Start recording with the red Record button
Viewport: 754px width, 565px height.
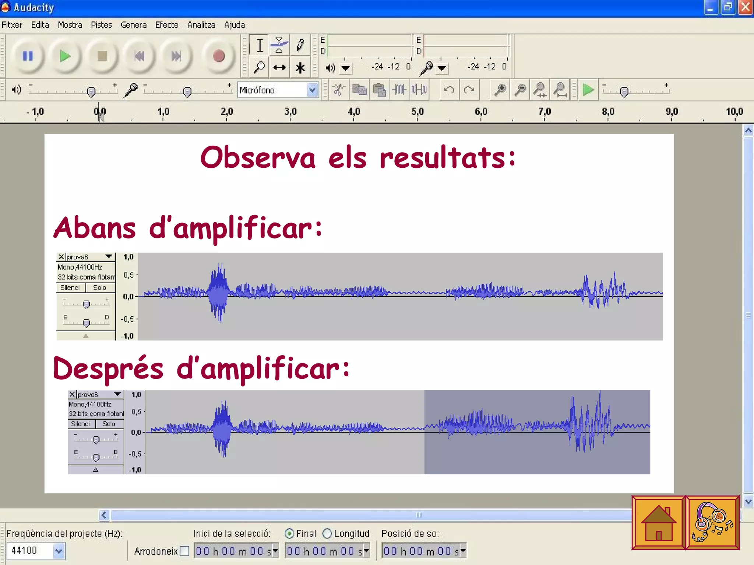[x=219, y=56]
